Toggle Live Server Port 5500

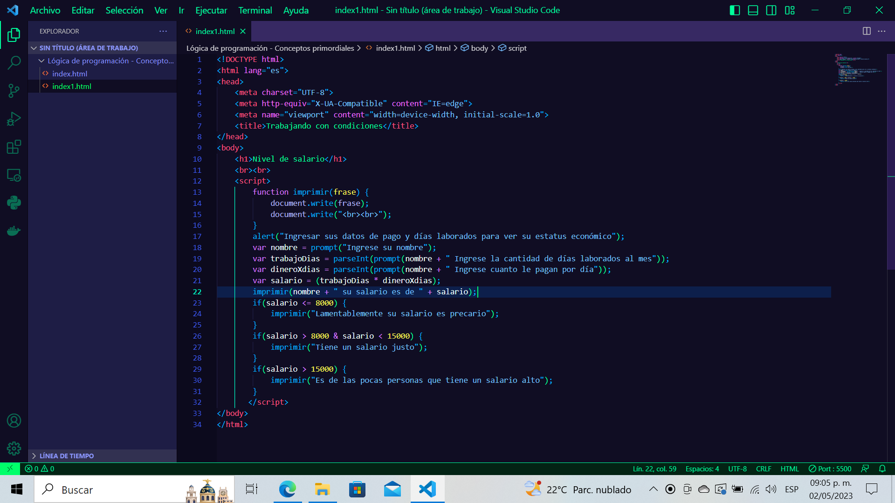(x=830, y=469)
